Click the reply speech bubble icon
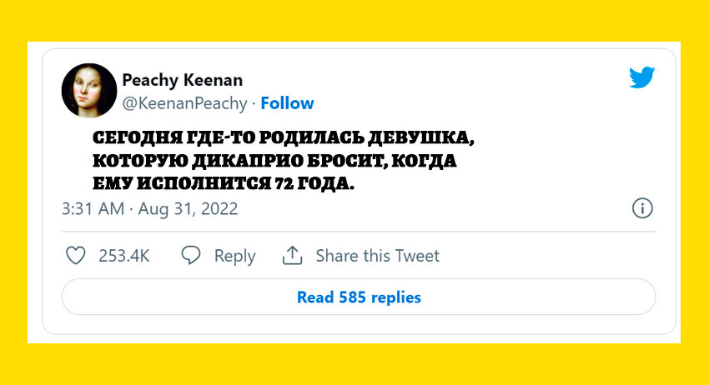709x385 pixels. point(191,256)
